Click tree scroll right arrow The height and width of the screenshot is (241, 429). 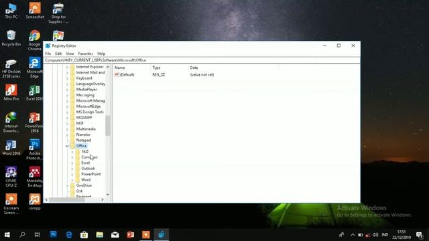point(103,199)
